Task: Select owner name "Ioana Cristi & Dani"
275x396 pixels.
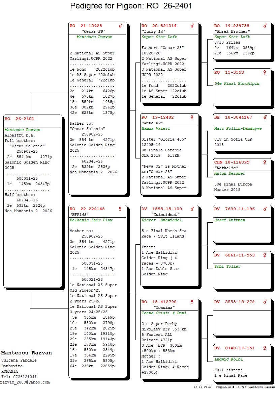Action: (x=164, y=313)
